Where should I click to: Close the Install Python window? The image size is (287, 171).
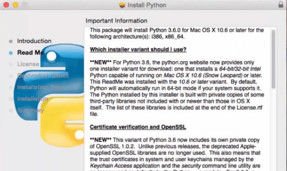pos(6,5)
